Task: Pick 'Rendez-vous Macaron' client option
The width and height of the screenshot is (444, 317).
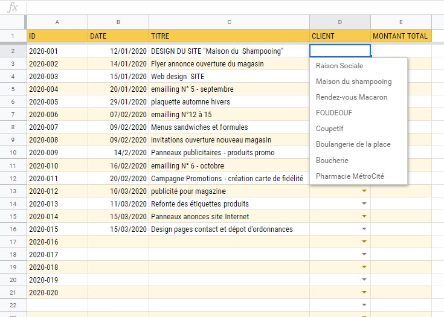Action: click(x=358, y=97)
